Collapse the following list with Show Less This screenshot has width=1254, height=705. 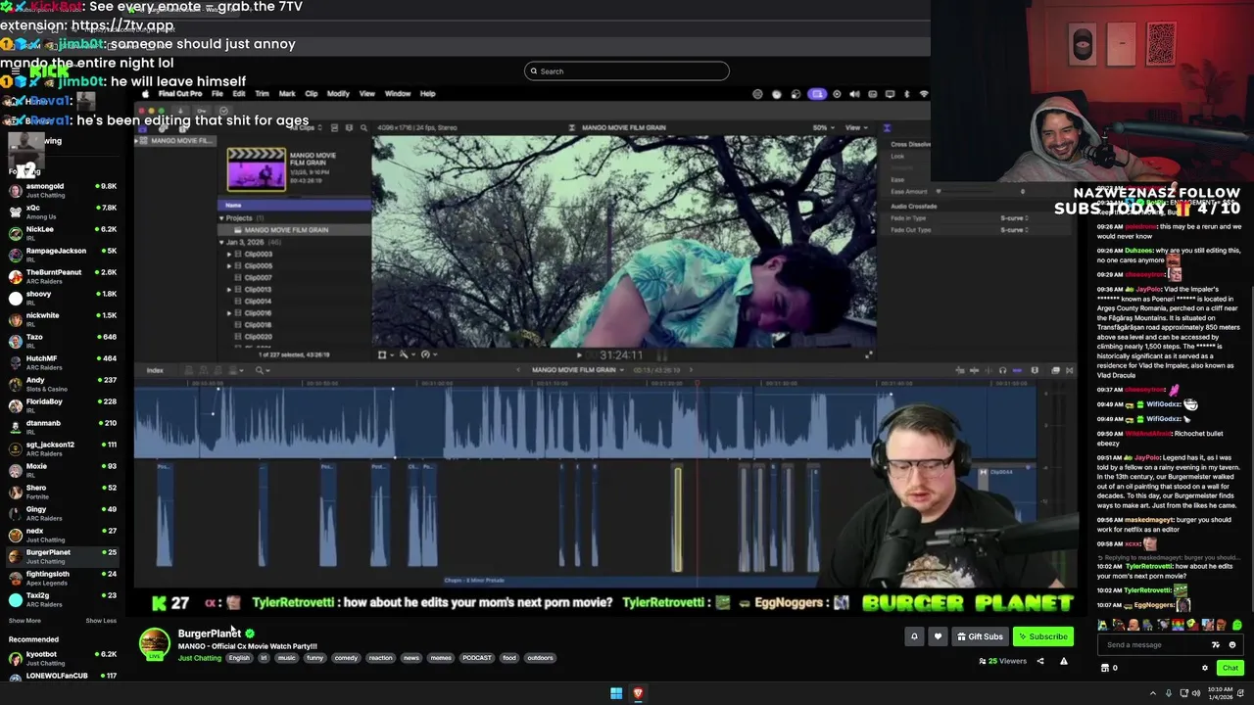101,621
